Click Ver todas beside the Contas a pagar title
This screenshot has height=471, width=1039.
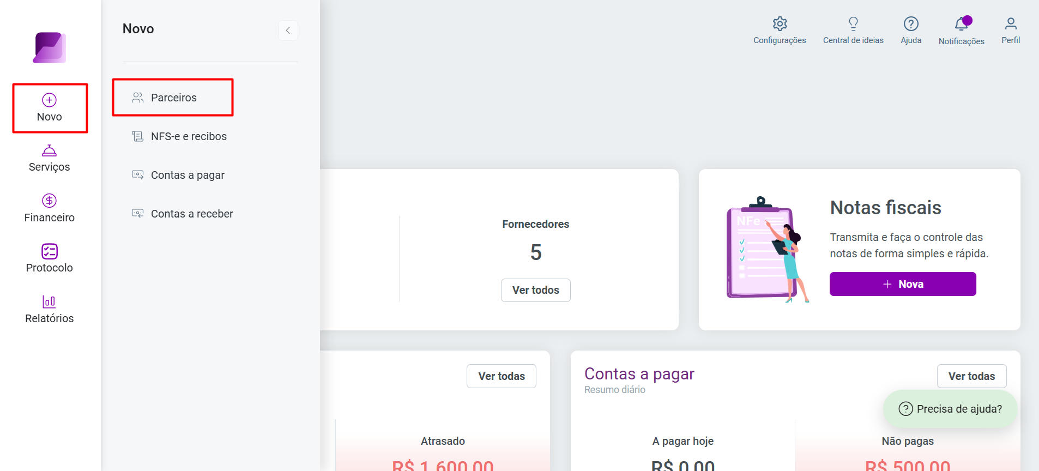click(971, 376)
